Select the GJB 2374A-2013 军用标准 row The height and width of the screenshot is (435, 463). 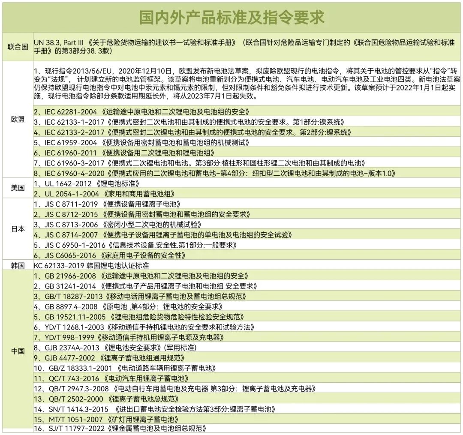(115, 348)
